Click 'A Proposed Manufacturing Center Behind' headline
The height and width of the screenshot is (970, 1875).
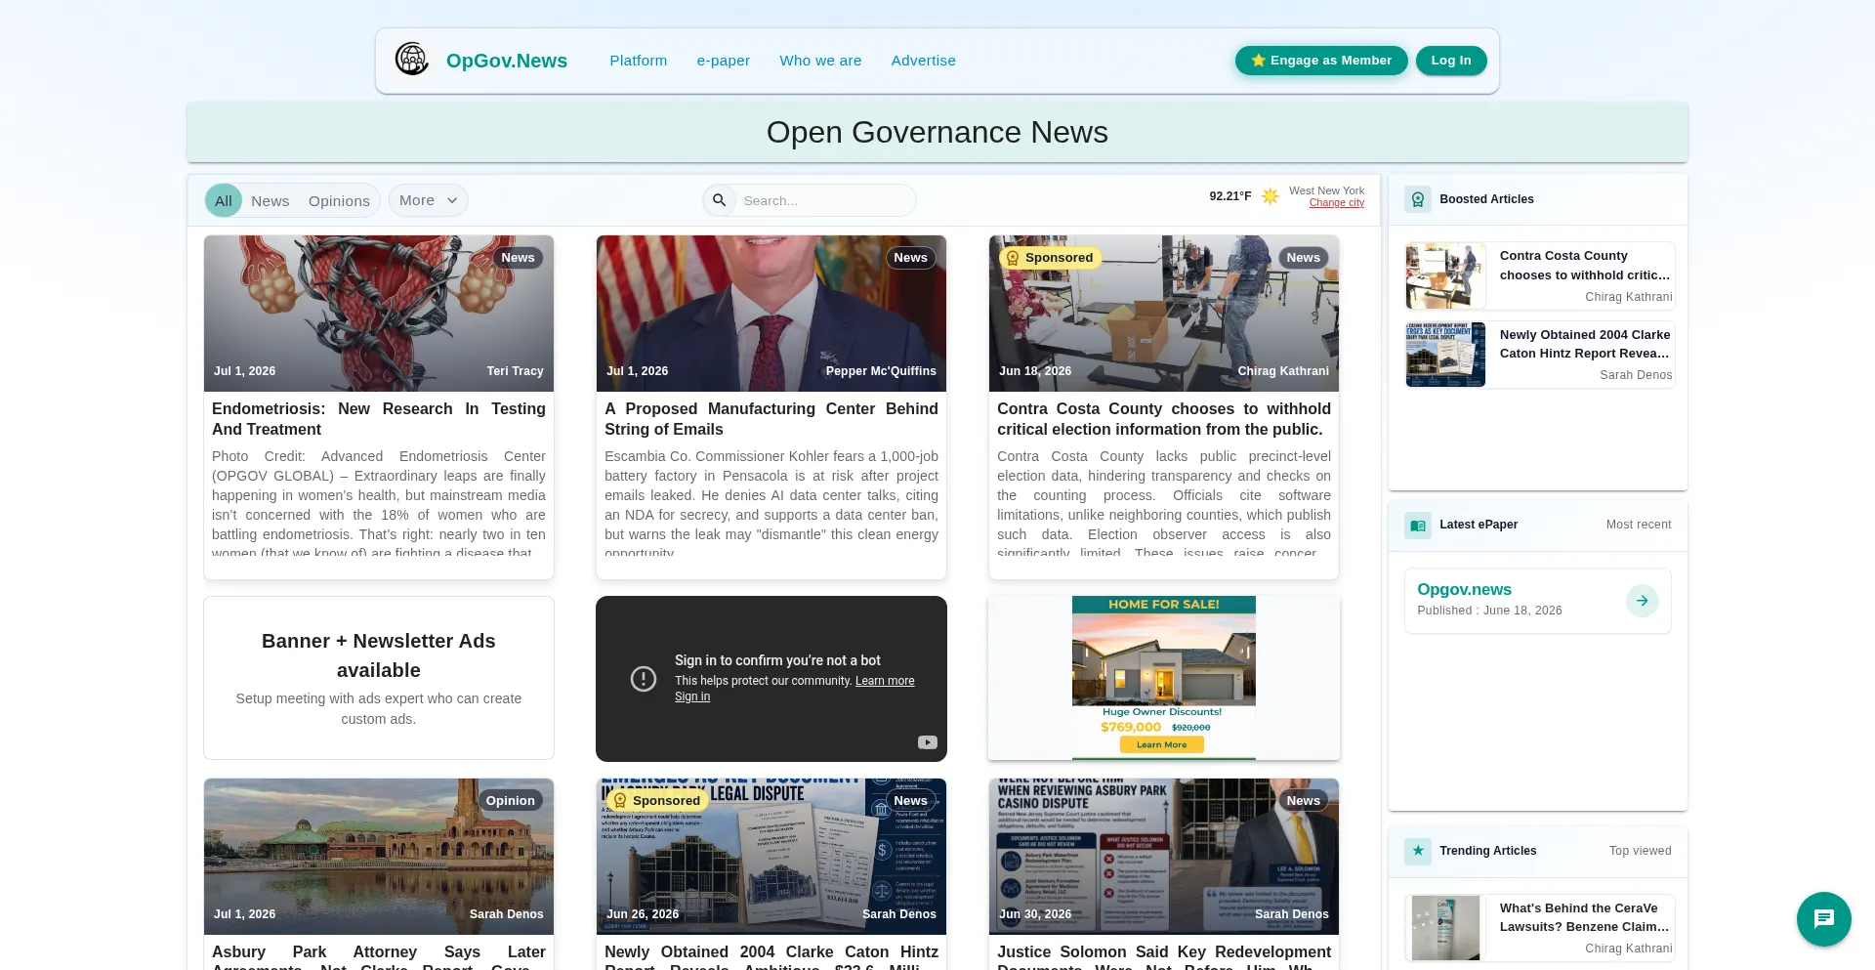771,419
